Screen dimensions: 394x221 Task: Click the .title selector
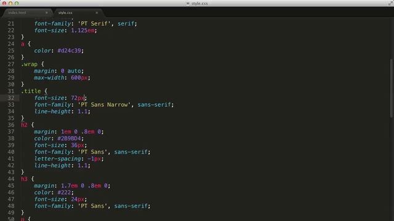(x=31, y=91)
